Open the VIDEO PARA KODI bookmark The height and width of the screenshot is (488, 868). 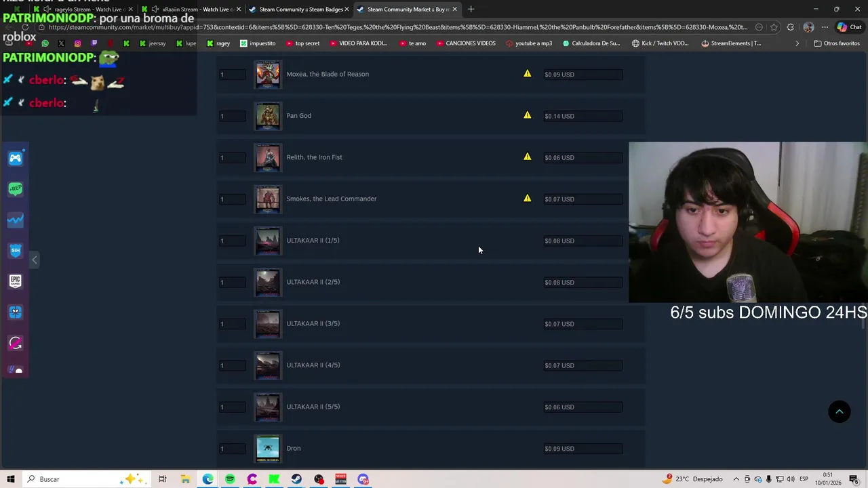[x=358, y=43]
